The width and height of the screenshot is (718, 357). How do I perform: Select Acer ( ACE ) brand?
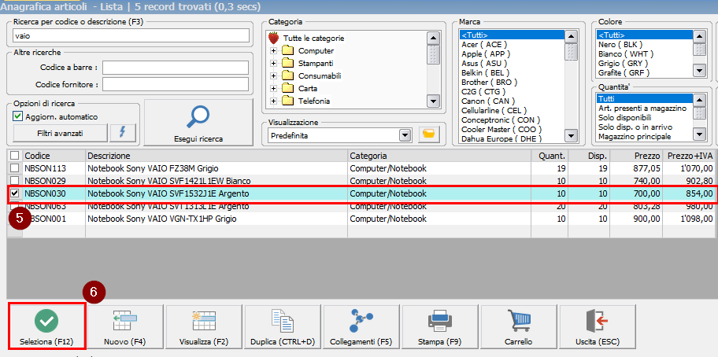click(x=512, y=44)
